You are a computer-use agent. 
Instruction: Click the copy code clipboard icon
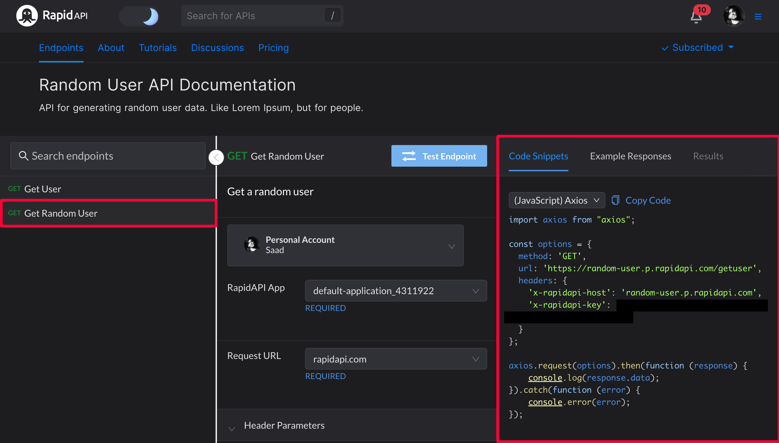615,200
